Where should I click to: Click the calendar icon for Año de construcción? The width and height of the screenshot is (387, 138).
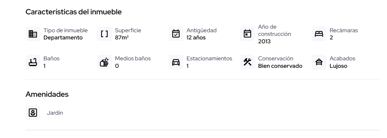pos(247,34)
